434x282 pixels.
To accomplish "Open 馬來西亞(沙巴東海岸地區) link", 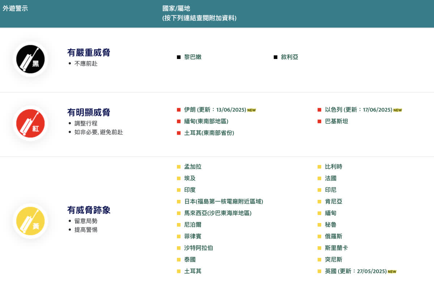I will coord(218,213).
